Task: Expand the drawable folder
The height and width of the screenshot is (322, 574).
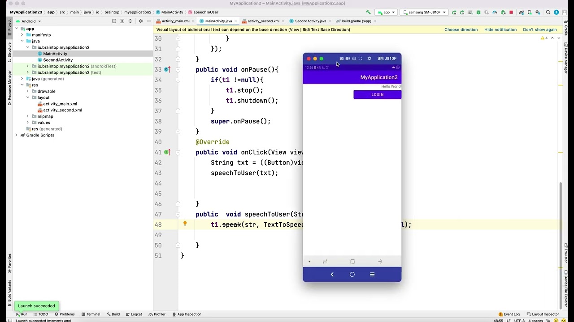Action: 28,91
